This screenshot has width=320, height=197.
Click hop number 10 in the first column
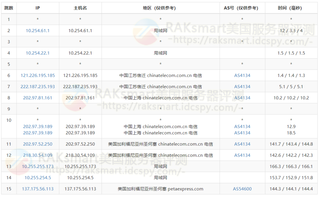coord(8,120)
